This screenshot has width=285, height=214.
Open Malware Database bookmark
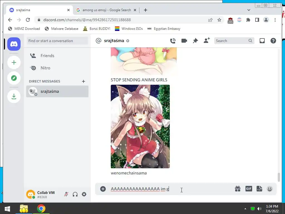pos(62,29)
